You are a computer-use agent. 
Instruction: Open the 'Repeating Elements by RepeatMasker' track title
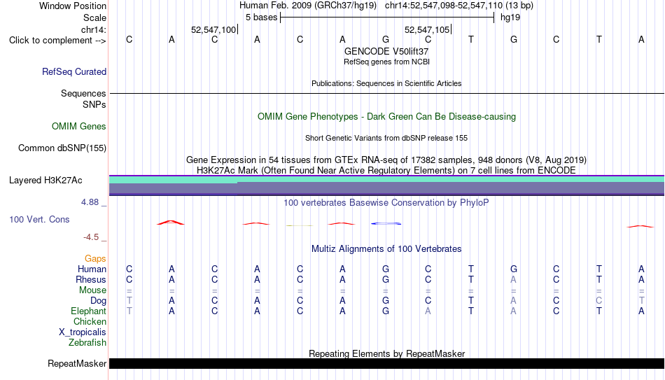386,353
